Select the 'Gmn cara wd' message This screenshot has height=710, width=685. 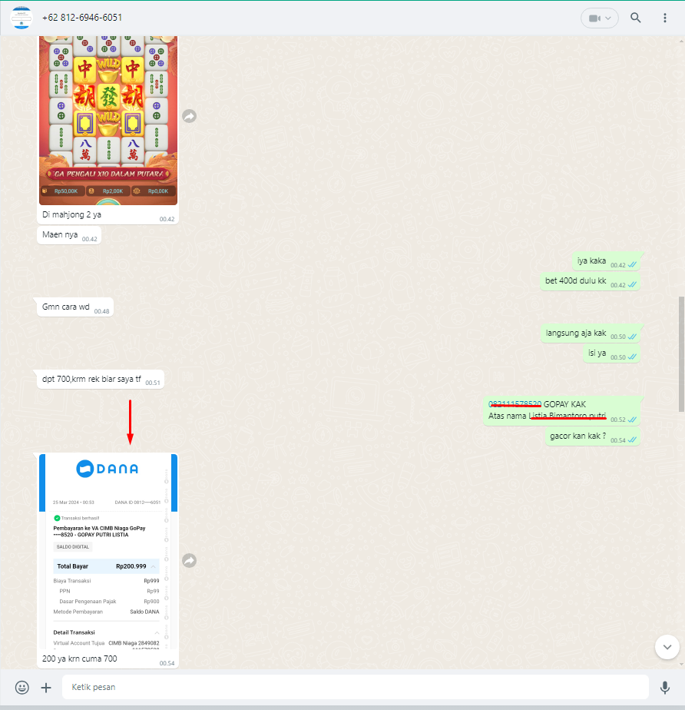pyautogui.click(x=66, y=307)
